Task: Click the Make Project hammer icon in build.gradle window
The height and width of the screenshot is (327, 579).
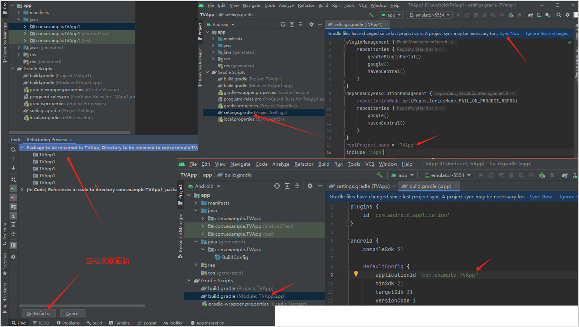Action: click(379, 175)
